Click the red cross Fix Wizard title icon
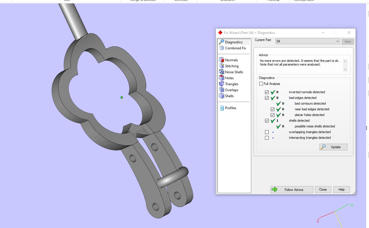 coord(220,32)
